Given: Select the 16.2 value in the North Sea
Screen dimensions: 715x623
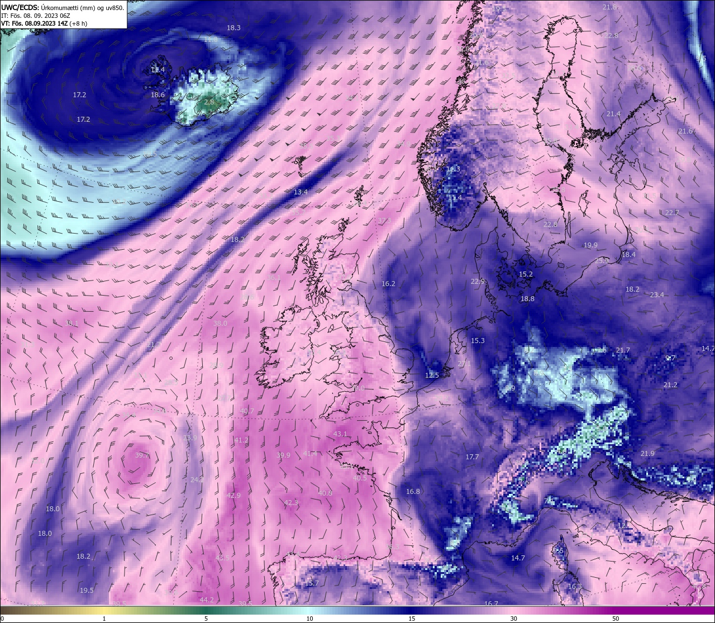Looking at the screenshot, I should click(388, 283).
